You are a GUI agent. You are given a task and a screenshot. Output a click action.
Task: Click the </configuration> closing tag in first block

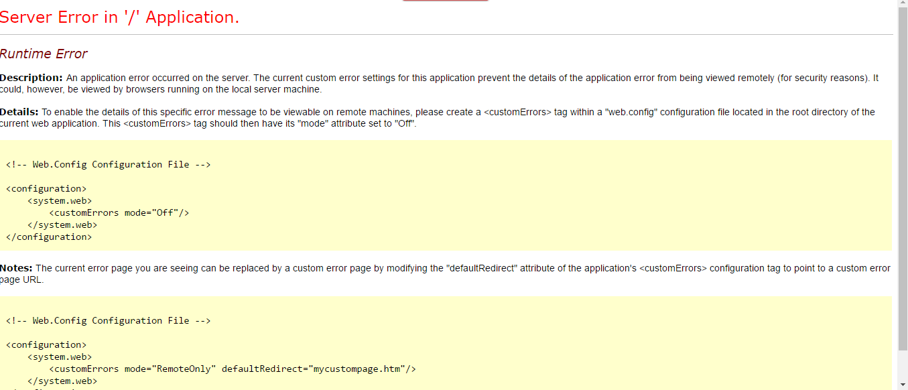pos(49,237)
